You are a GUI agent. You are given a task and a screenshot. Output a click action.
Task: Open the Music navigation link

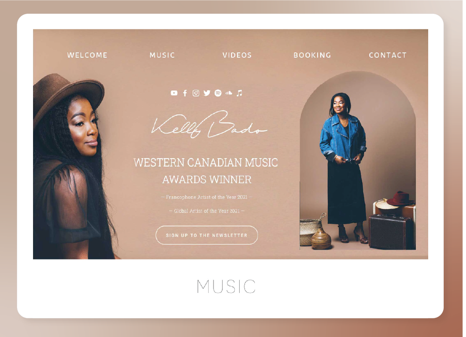162,55
